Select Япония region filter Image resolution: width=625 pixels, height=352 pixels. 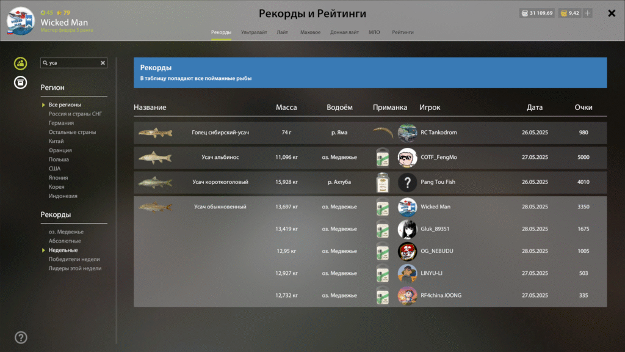[x=58, y=178]
